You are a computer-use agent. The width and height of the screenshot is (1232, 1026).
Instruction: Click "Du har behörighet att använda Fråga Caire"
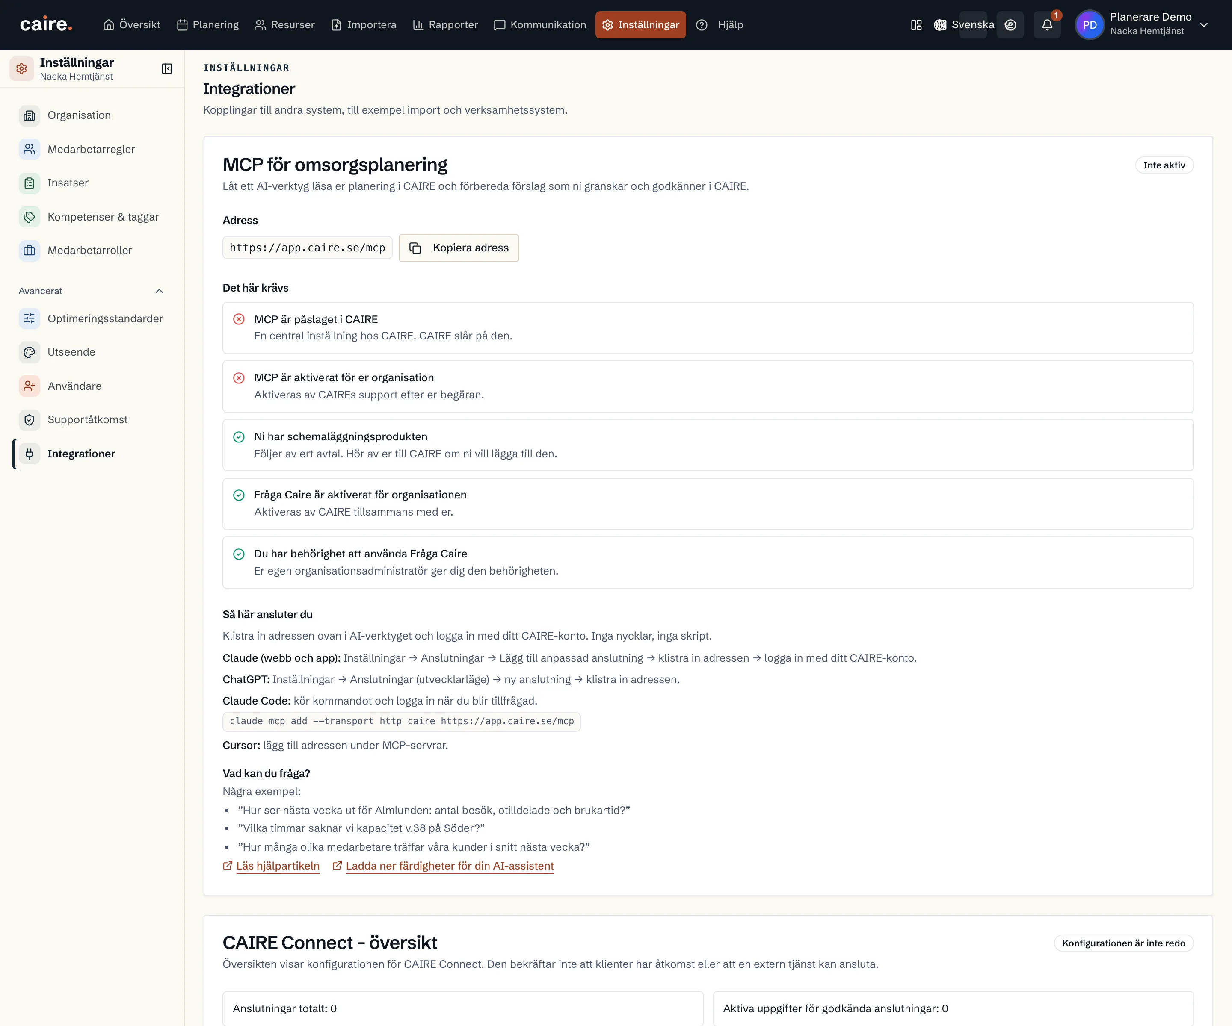point(708,562)
